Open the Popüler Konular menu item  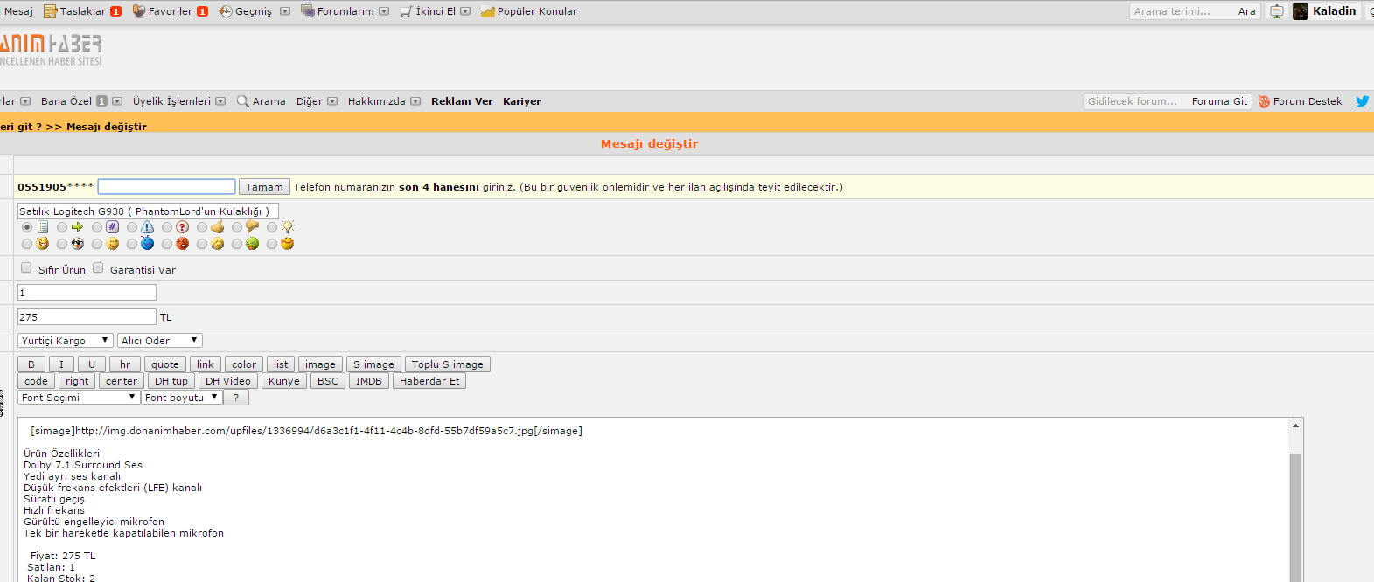[537, 11]
